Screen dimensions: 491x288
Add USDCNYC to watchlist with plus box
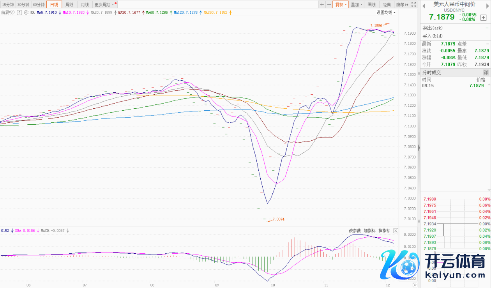[x=483, y=18]
